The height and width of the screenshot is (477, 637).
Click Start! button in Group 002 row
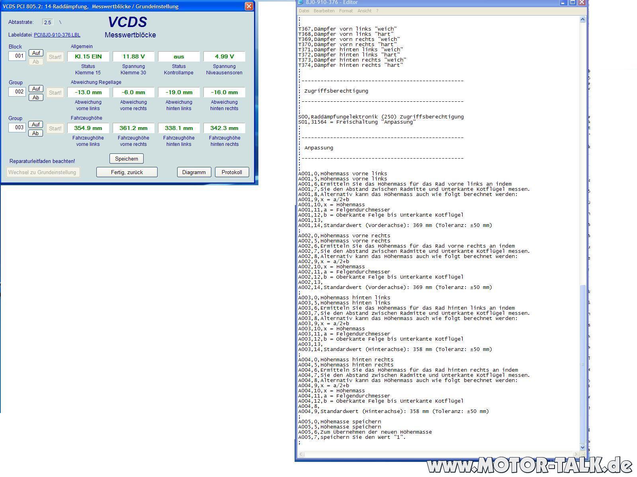pyautogui.click(x=55, y=93)
